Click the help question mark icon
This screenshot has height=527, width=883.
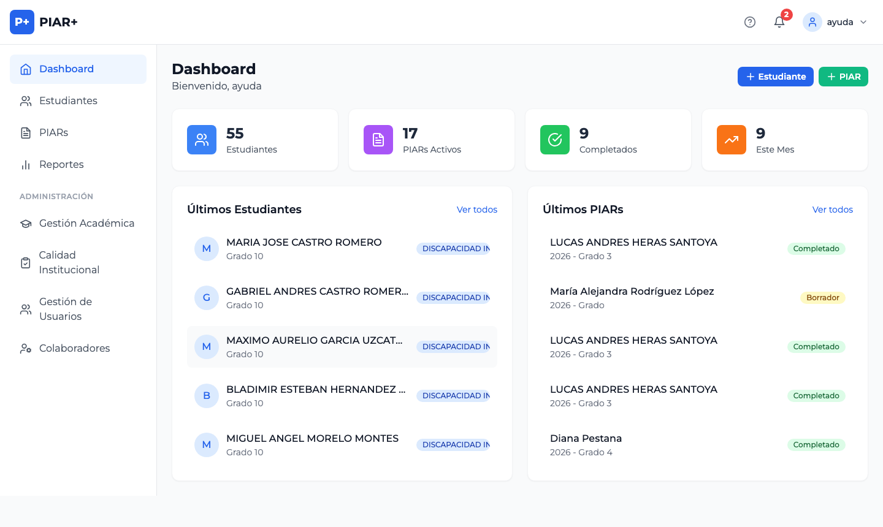(749, 22)
